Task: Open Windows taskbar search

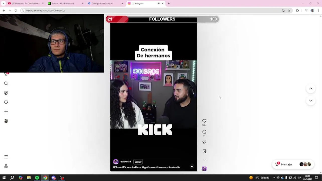Action: 12,178
